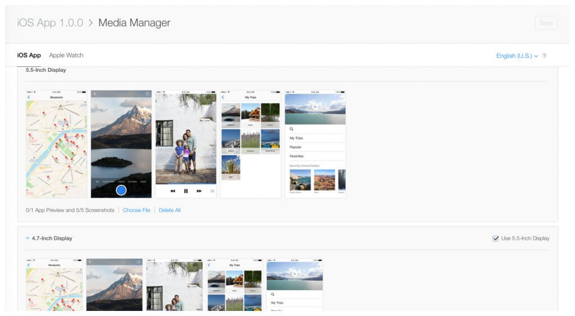575x316 pixels.
Task: Click the search magnifier icon in the 5.5-Inch lake screenshot
Action: [291, 129]
